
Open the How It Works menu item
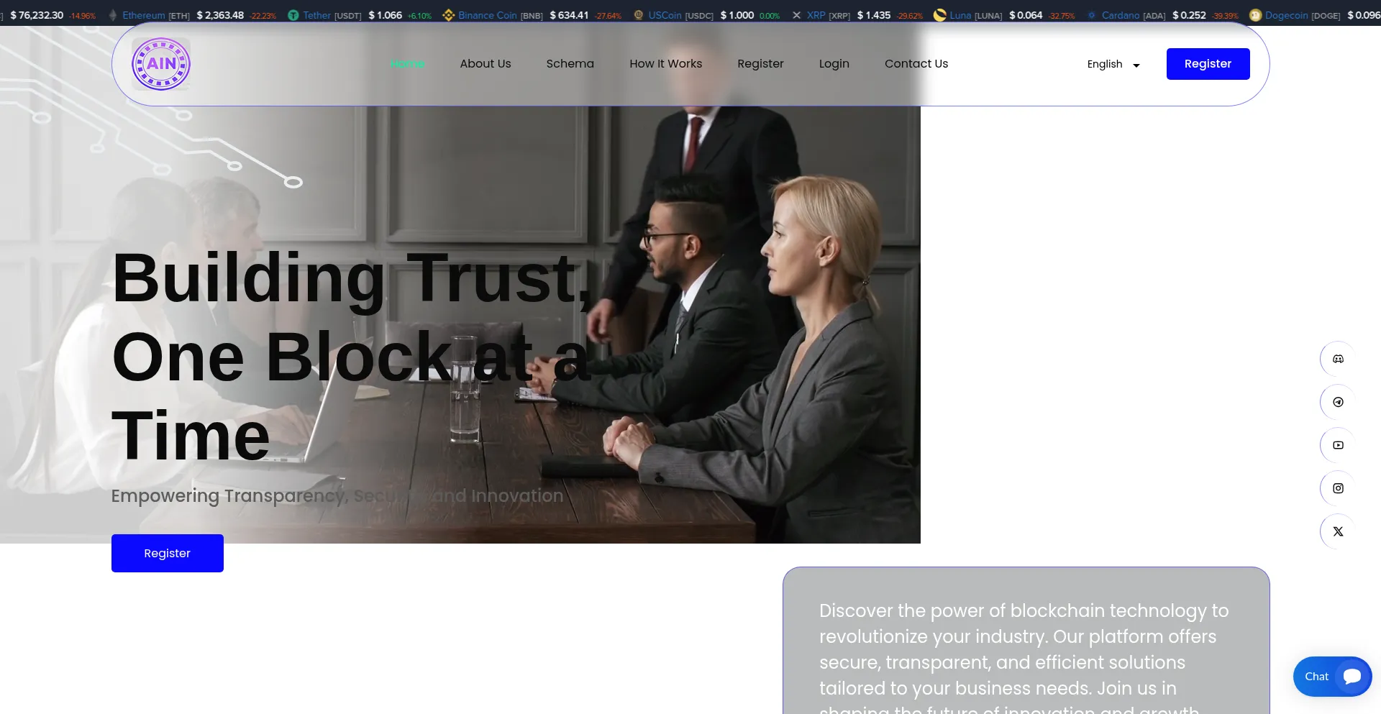(x=665, y=63)
